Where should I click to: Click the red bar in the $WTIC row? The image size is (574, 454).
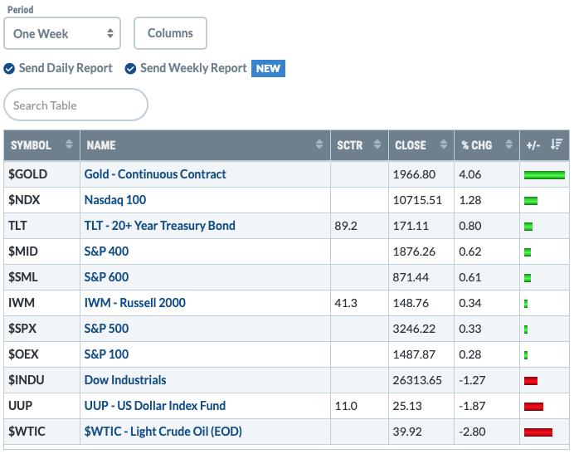click(x=538, y=432)
